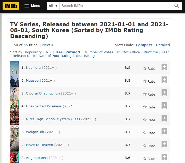Open Unexpected Business title page

[x=44, y=106]
